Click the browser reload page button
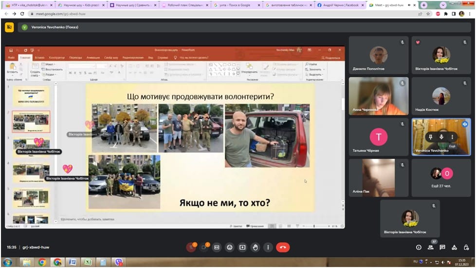This screenshot has width=476, height=268. click(22, 14)
